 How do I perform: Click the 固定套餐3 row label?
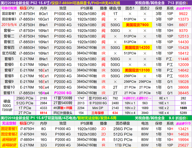pyautogui.click(x=9, y=19)
